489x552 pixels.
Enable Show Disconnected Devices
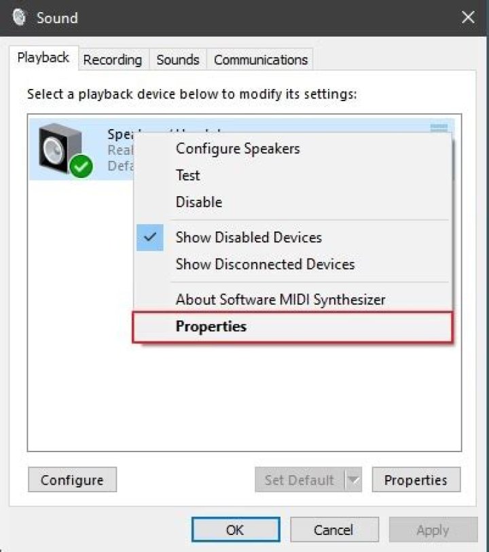click(265, 264)
